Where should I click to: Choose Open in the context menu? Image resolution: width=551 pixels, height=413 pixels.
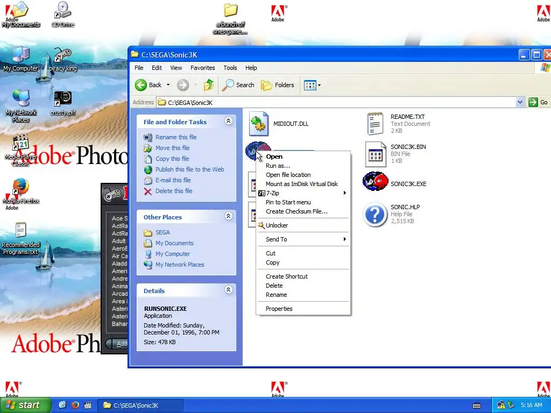(303, 156)
